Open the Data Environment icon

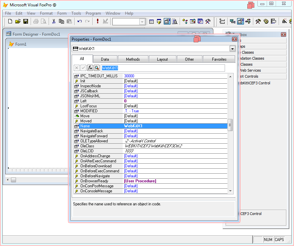233,22
